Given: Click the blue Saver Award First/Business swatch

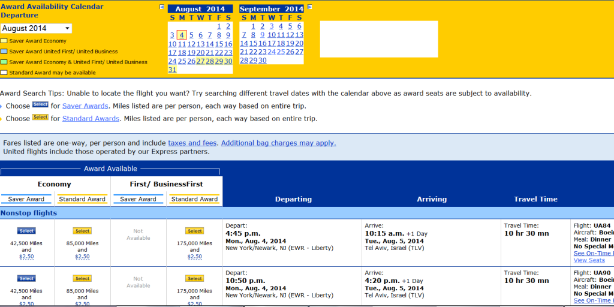Looking at the screenshot, I should (x=4, y=52).
